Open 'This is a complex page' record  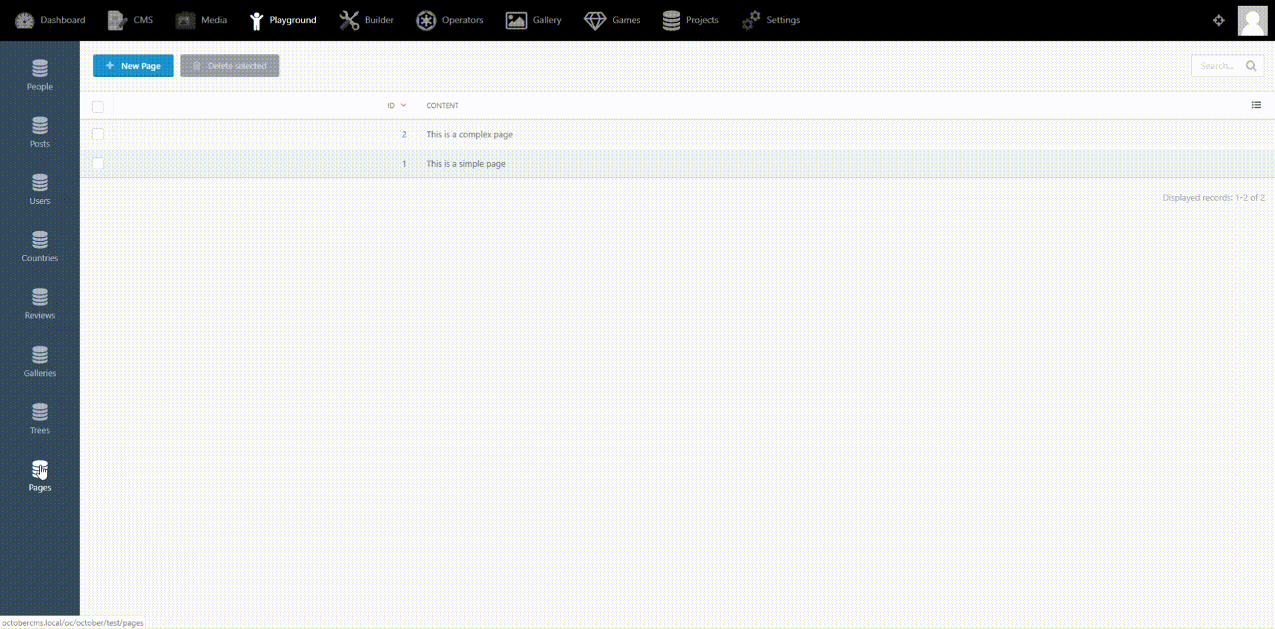469,135
